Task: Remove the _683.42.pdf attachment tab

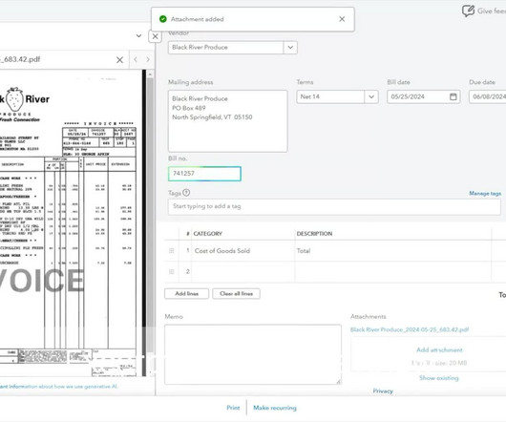Action: click(119, 60)
